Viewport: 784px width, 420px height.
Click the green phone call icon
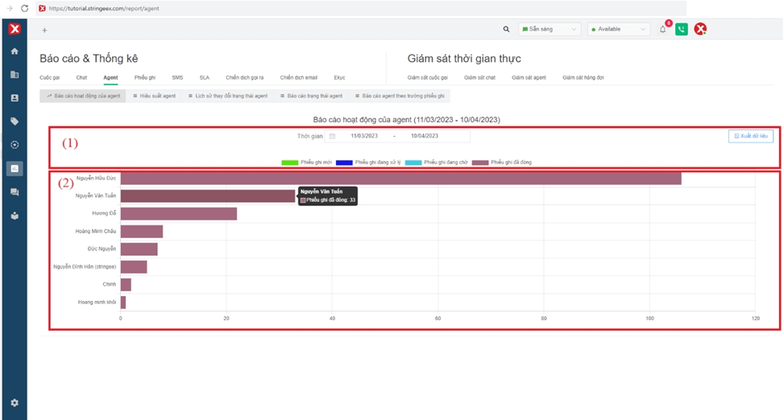click(682, 30)
